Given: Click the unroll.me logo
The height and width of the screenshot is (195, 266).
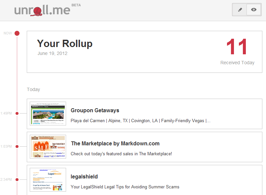Looking at the screenshot, I should tap(42, 10).
